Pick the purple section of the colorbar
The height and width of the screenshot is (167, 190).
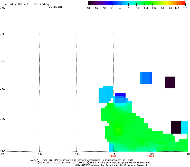click(102, 3)
